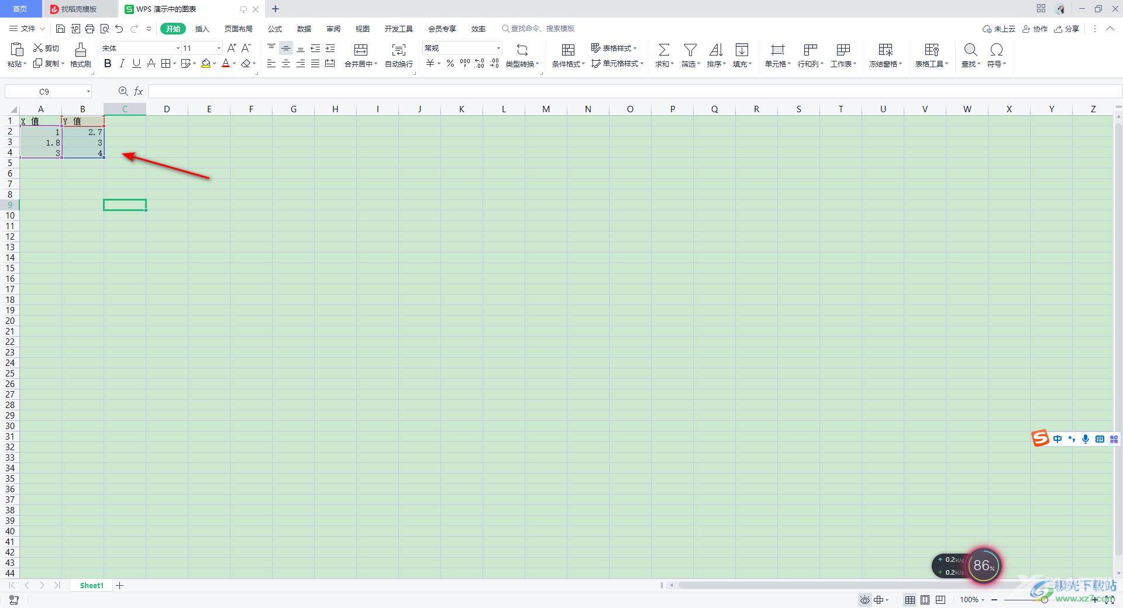
Task: Click the Symbol omega icon
Action: 997,50
